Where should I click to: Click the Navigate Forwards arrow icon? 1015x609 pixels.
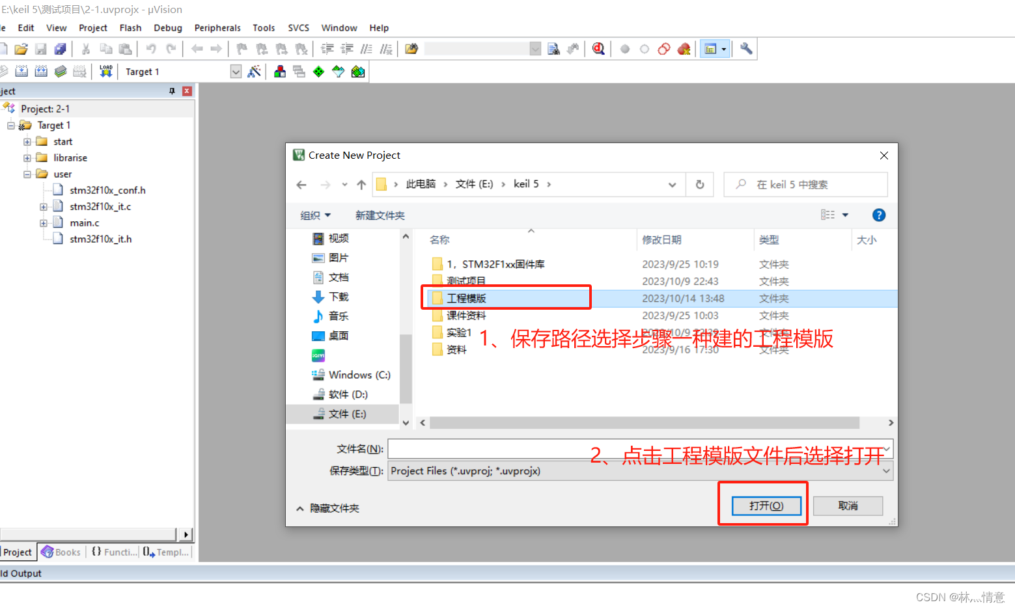click(216, 49)
